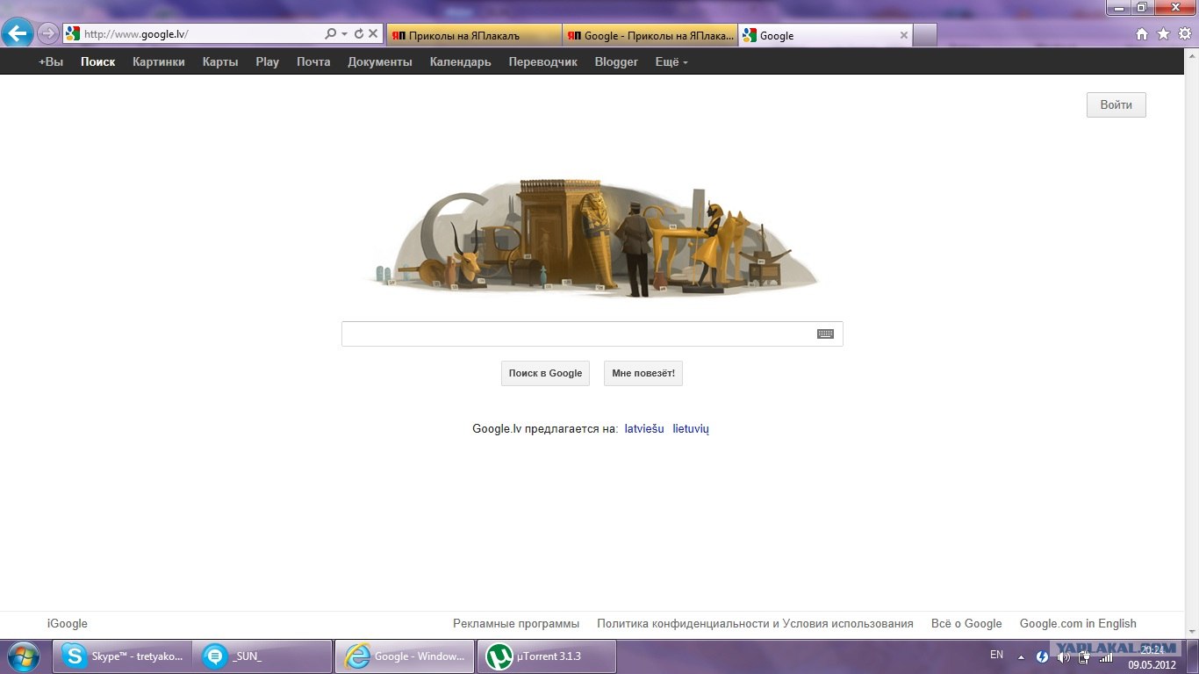
Task: Open the Google - Windows Internet Explorer taskbar button
Action: pos(405,656)
